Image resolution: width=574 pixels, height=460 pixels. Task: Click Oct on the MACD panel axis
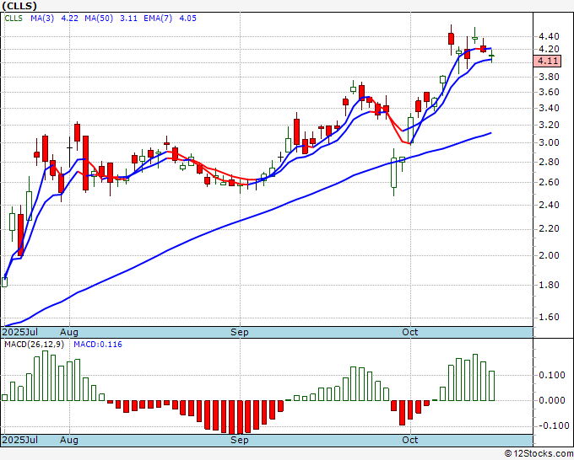click(409, 440)
